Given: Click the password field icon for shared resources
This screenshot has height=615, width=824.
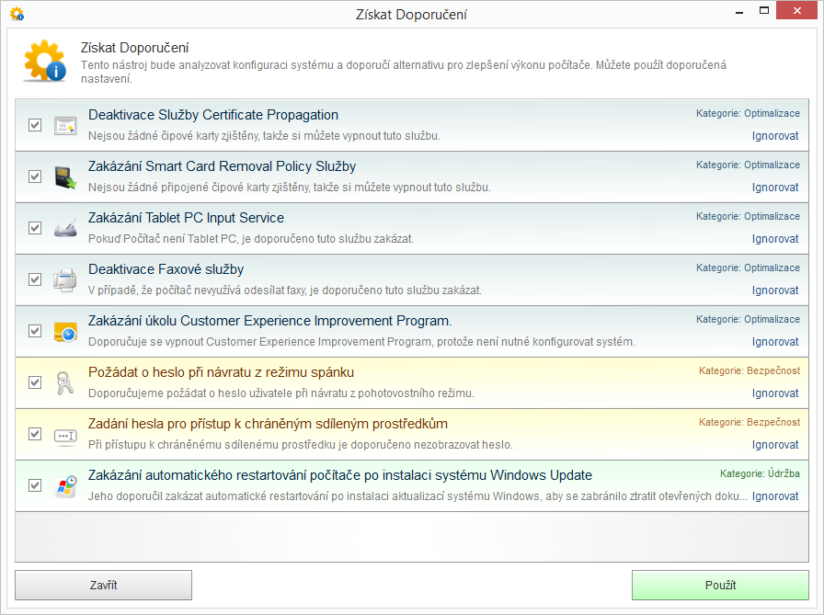Looking at the screenshot, I should 64,434.
